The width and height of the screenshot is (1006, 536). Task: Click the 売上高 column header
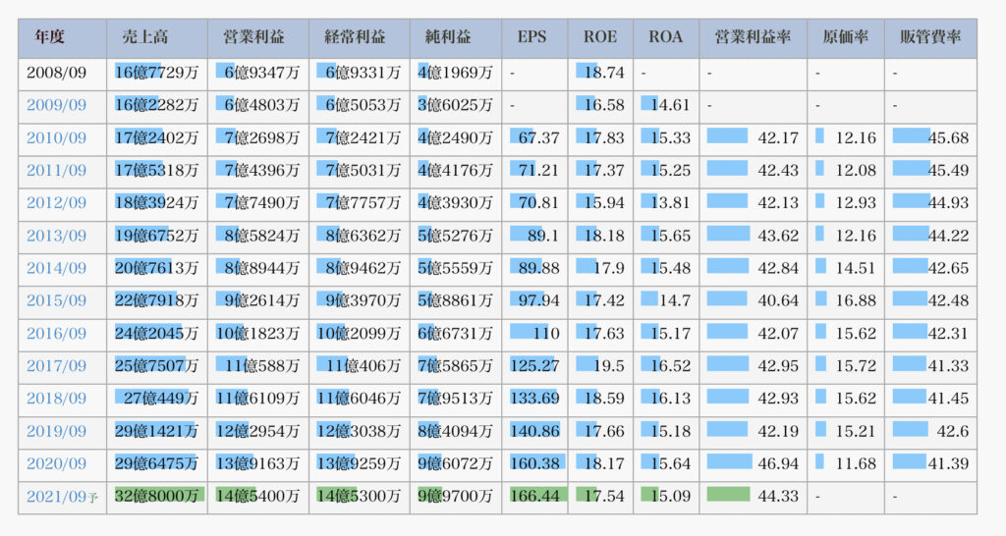[x=145, y=37]
